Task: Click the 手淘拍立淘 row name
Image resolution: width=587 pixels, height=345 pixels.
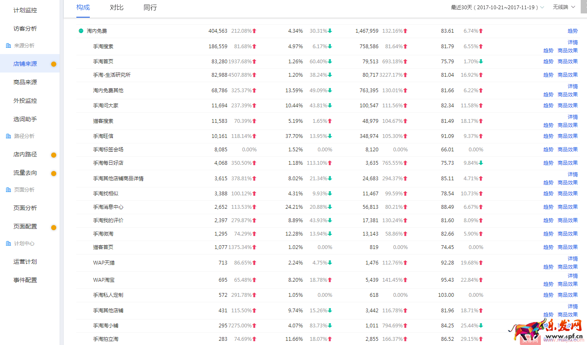Action: click(x=106, y=339)
